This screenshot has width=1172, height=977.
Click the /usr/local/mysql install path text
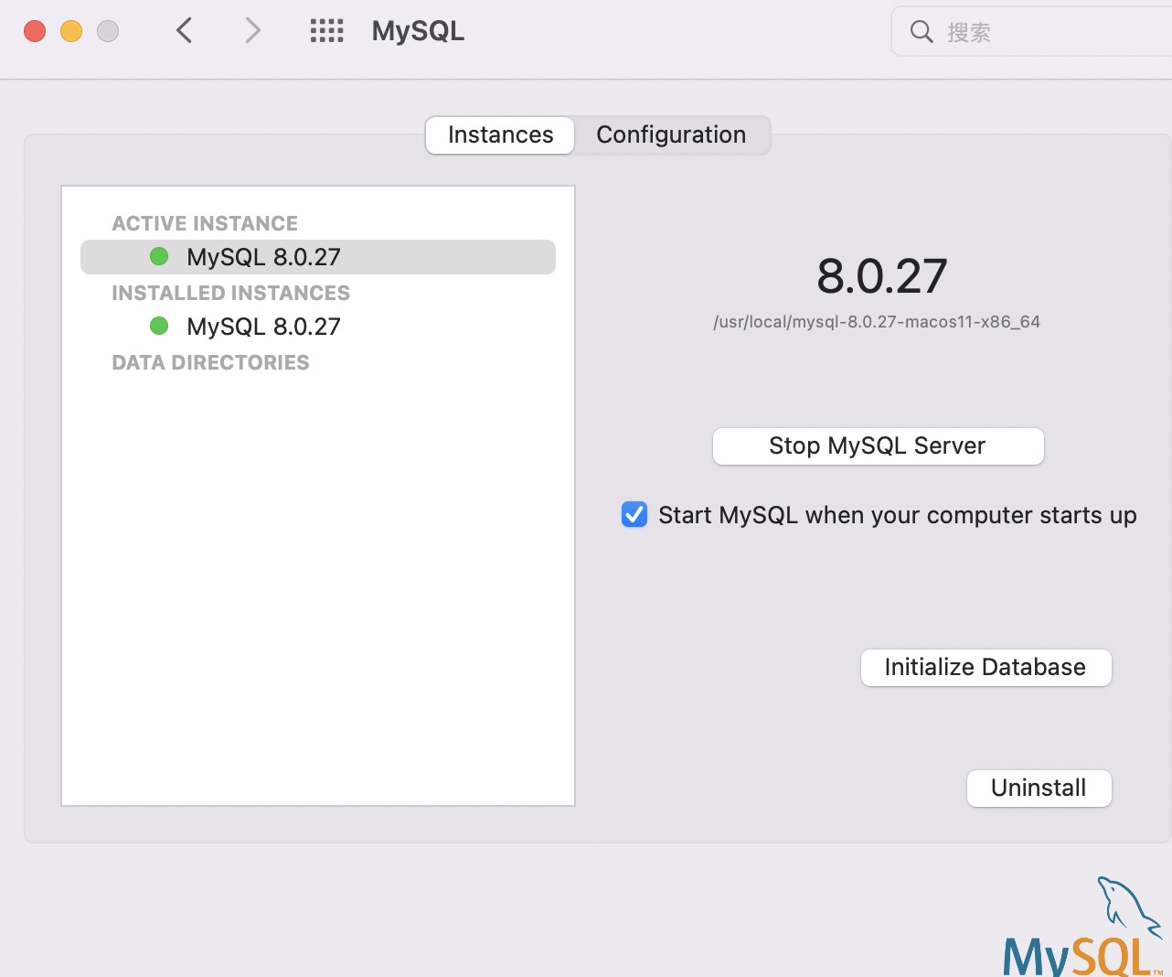pyautogui.click(x=877, y=322)
